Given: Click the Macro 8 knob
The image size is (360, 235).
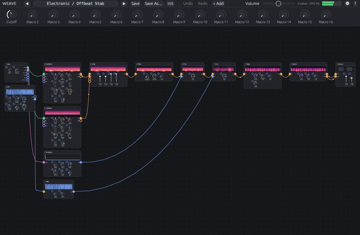Looking at the screenshot, I should (x=158, y=15).
